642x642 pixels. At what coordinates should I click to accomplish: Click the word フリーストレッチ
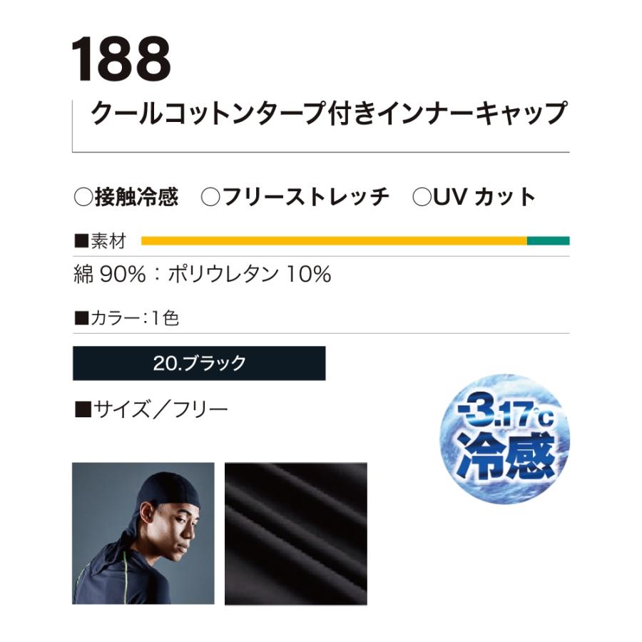(305, 198)
